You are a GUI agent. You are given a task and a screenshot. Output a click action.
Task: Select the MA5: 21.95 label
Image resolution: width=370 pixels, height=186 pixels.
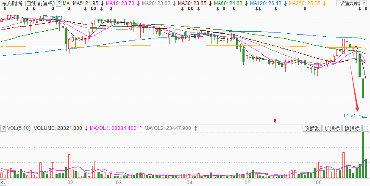86,3
